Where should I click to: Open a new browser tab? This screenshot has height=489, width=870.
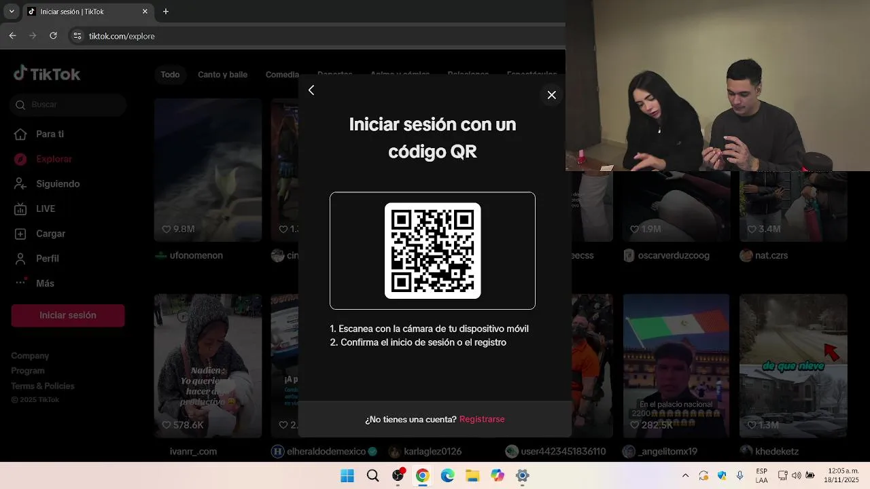pos(165,12)
